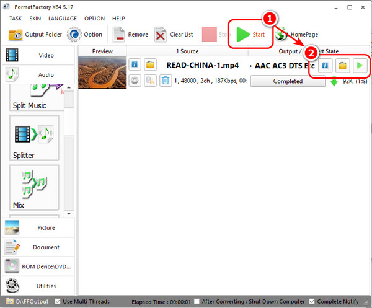This screenshot has height=308, width=372.
Task: Open the HELP menu
Action: point(118,19)
